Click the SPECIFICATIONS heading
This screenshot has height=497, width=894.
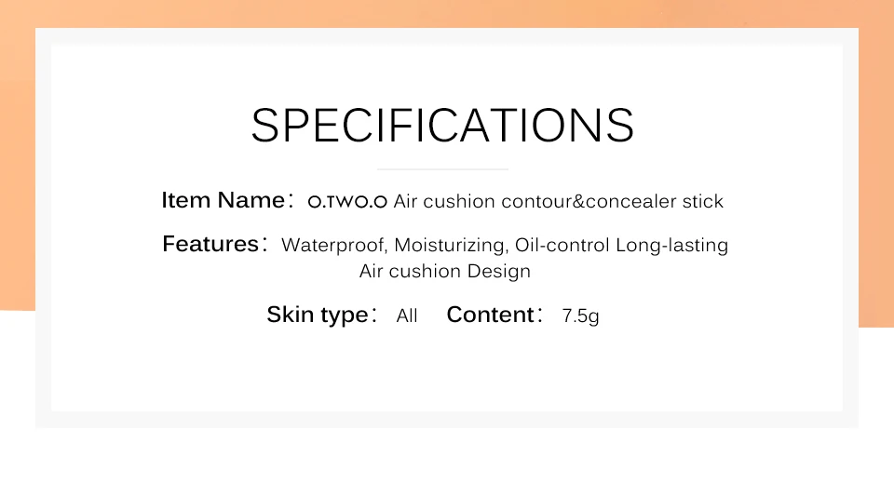tap(442, 125)
